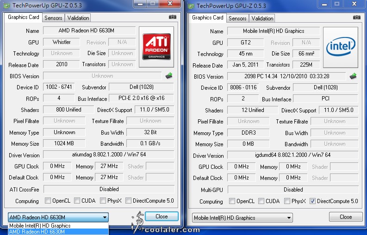The height and width of the screenshot is (235, 367).
Task: Select AMD Radeon HD 6630M in open list
Action: point(58,232)
